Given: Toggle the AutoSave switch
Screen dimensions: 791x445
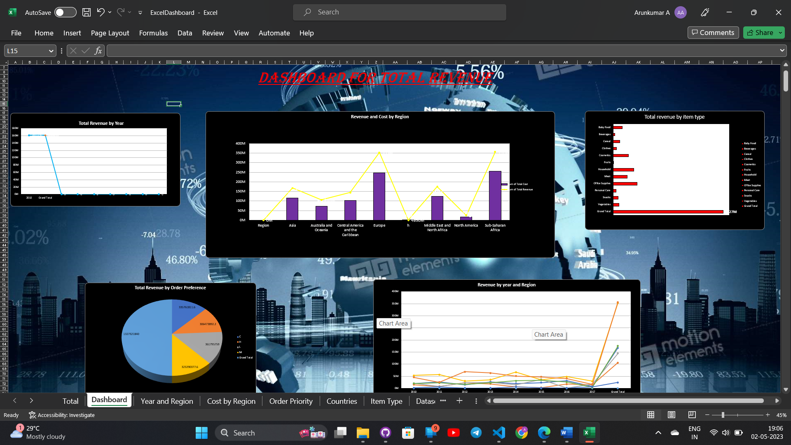Looking at the screenshot, I should tap(66, 12).
